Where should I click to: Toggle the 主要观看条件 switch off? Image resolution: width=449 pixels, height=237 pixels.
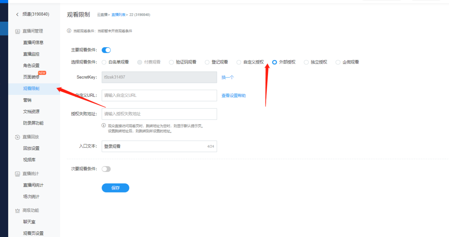click(106, 50)
